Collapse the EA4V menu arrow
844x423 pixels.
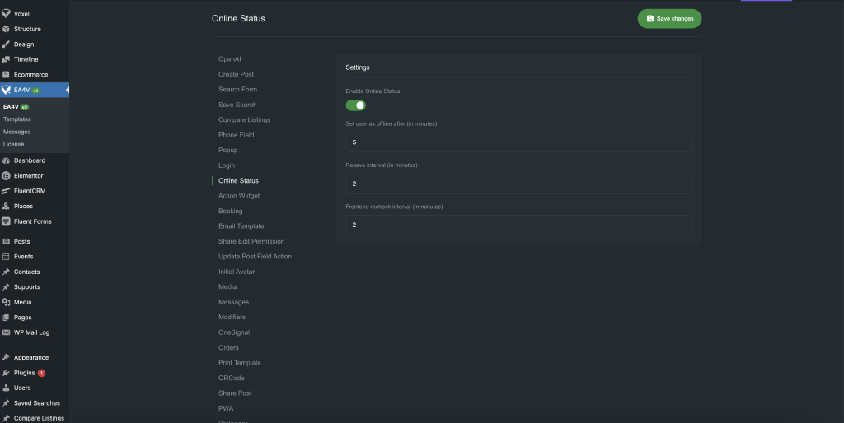click(x=67, y=90)
